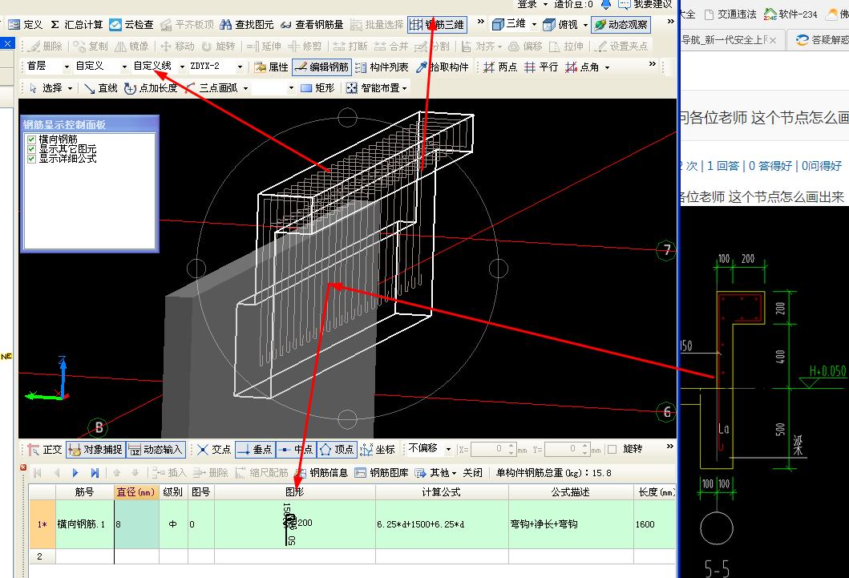Pick the 矩形 rectangle tool
The image size is (849, 578).
tap(317, 88)
